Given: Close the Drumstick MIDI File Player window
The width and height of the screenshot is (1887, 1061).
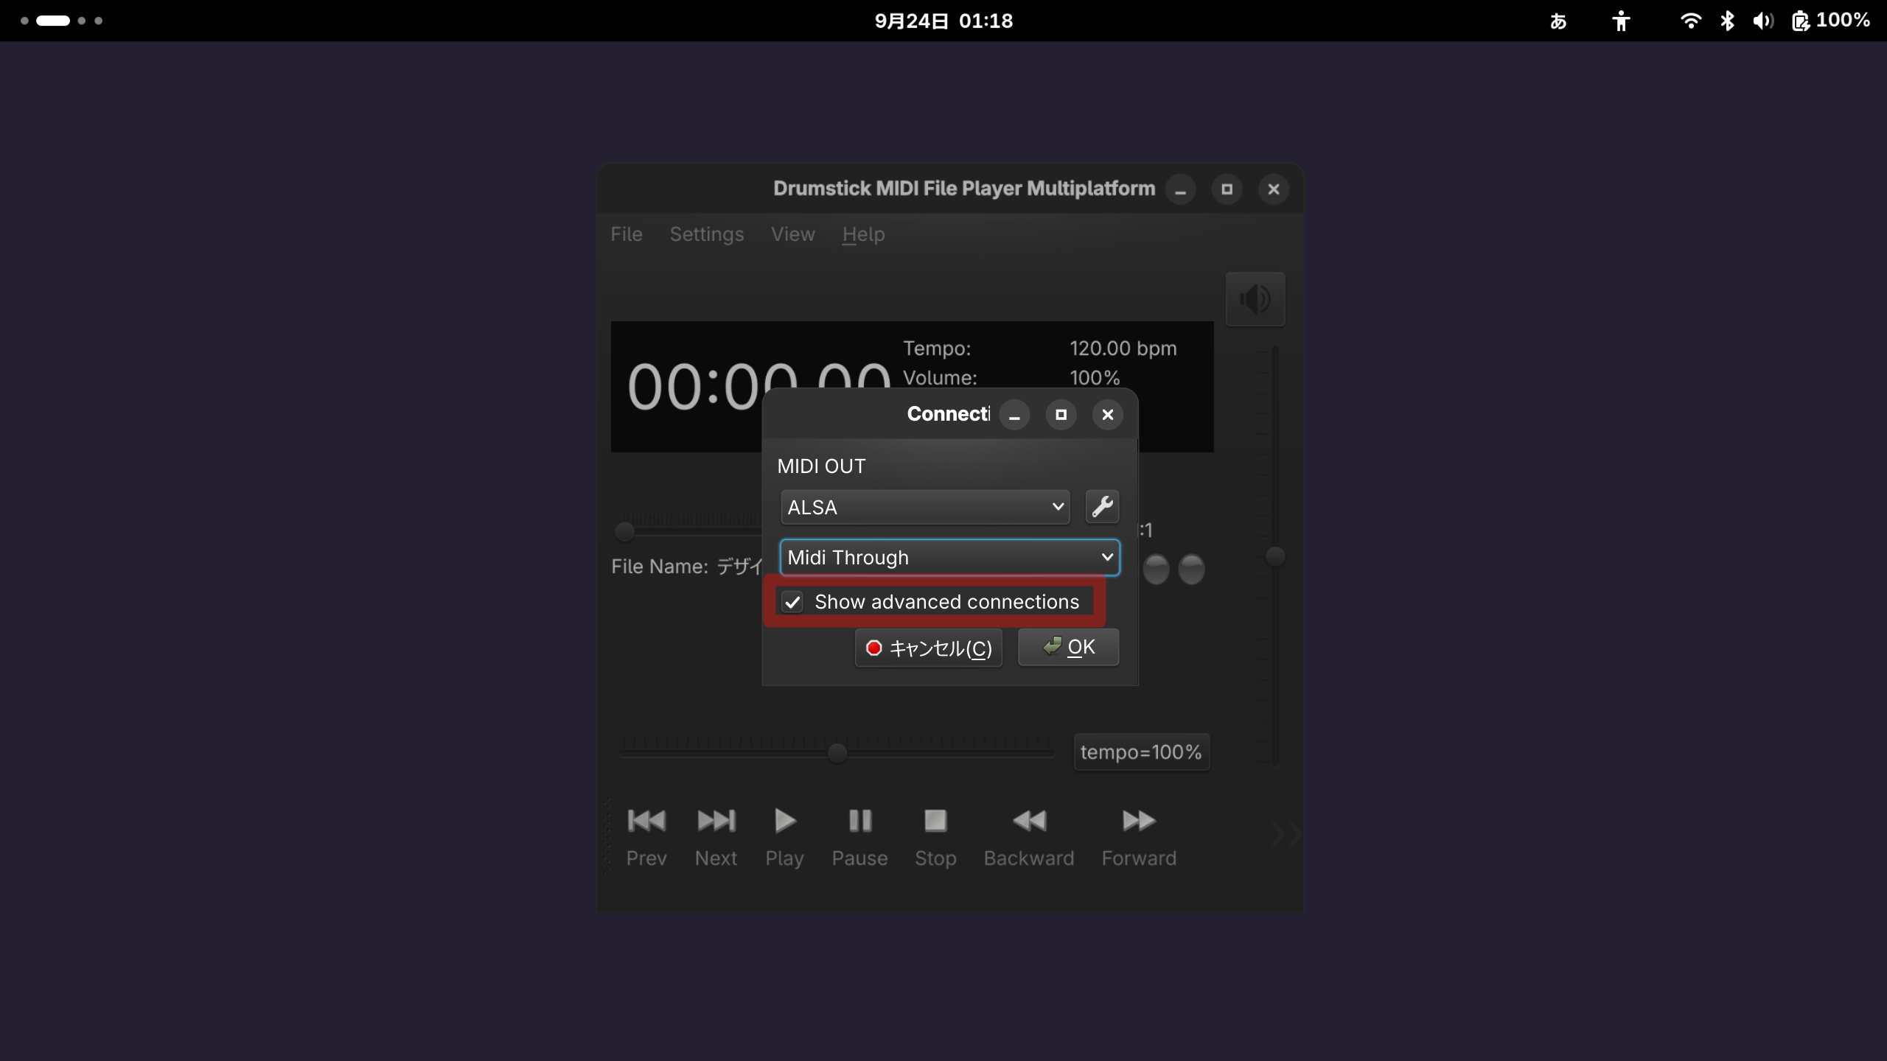Looking at the screenshot, I should (1273, 189).
